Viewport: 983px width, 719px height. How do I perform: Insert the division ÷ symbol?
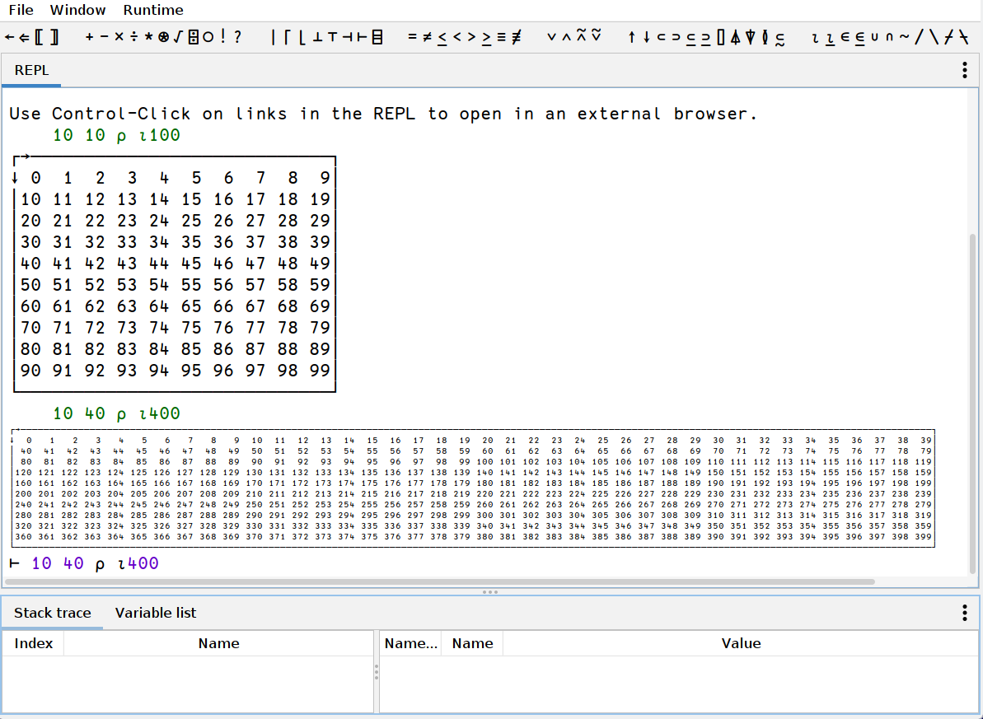pos(133,37)
